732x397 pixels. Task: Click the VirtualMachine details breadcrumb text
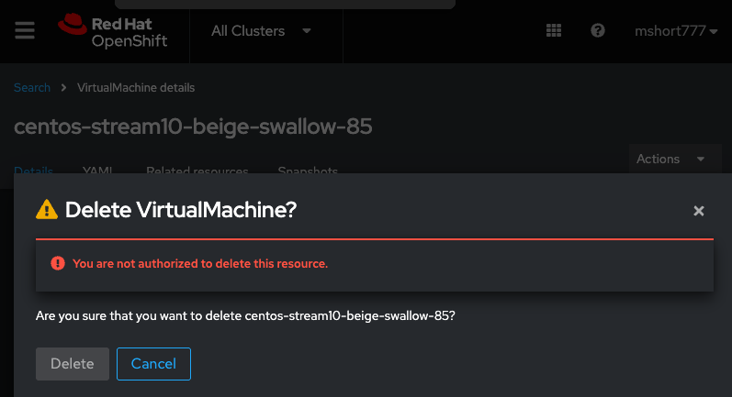[x=136, y=88]
